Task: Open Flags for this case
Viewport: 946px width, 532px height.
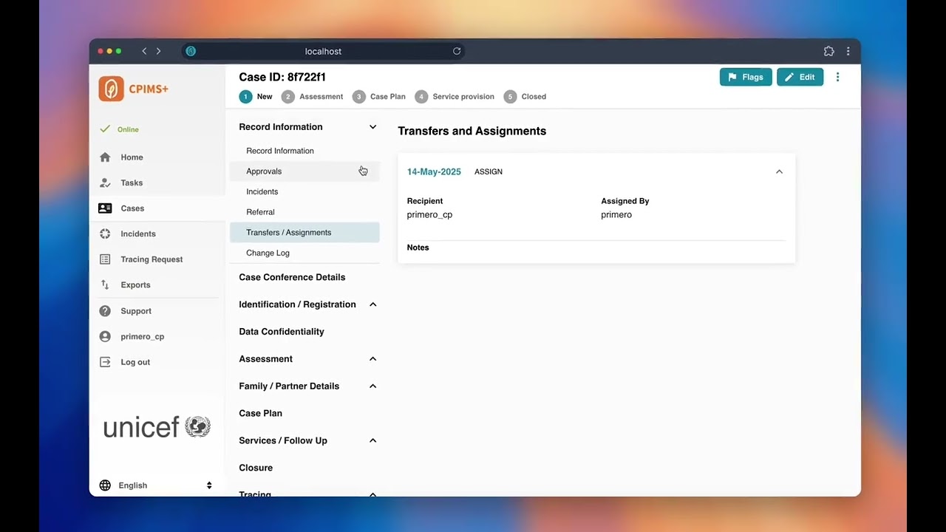Action: click(x=746, y=77)
